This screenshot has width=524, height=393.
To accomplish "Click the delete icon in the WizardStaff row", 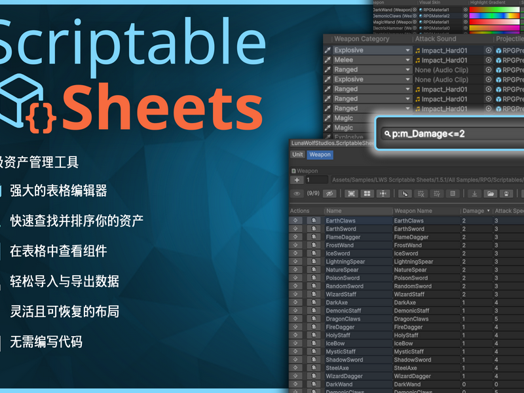I will 314,294.
